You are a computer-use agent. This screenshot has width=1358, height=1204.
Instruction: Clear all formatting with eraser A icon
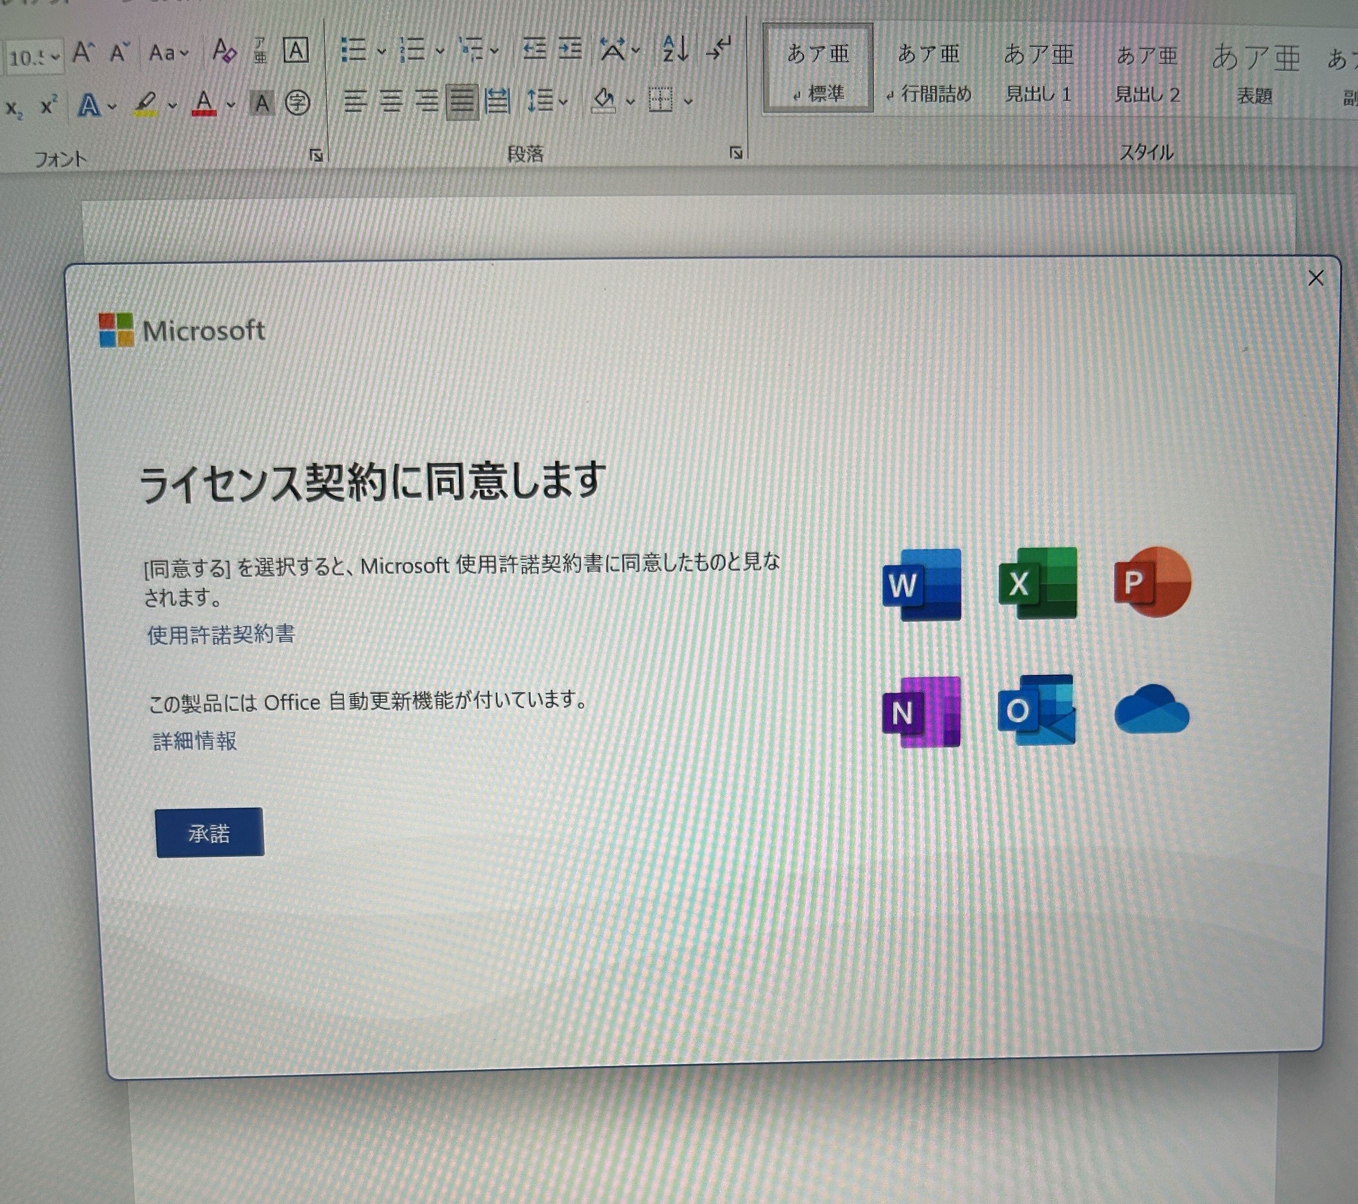224,51
